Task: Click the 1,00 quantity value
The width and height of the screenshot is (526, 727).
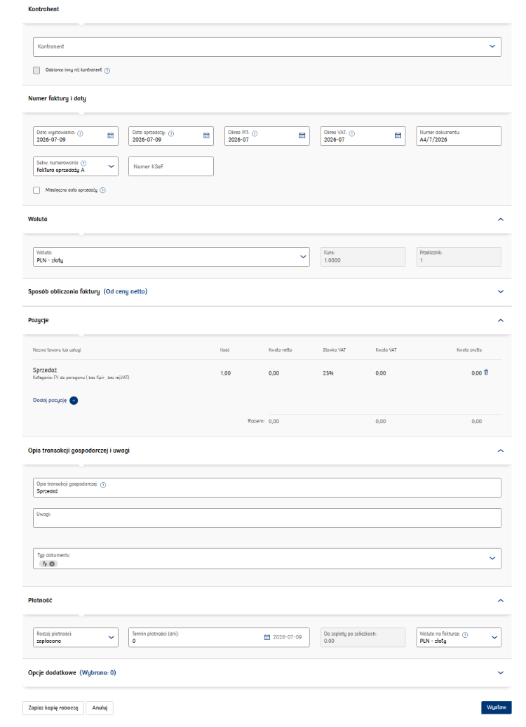Action: (x=226, y=373)
